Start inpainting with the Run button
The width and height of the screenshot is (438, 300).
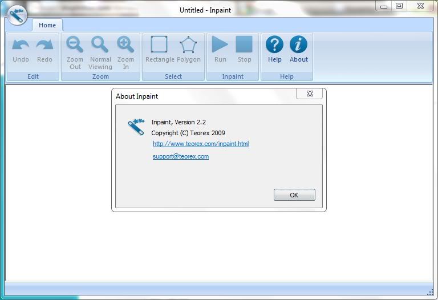tap(220, 45)
